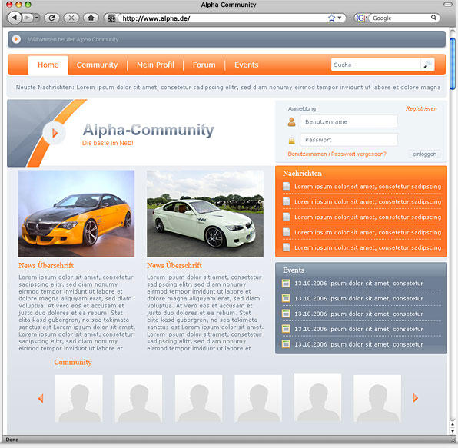Open News Überschrift heading under white car

[174, 265]
